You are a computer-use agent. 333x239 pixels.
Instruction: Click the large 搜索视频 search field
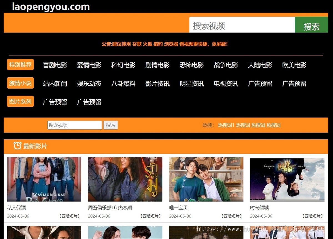click(242, 25)
